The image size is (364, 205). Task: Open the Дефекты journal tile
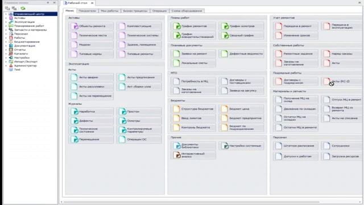click(x=91, y=121)
